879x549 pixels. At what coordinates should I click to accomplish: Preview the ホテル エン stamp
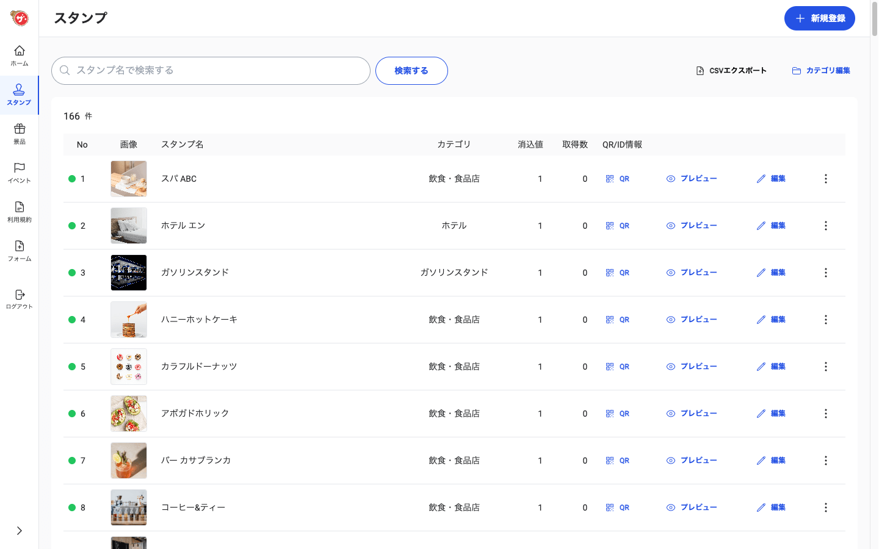click(x=692, y=226)
